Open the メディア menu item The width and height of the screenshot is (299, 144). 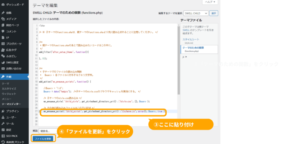click(11, 19)
